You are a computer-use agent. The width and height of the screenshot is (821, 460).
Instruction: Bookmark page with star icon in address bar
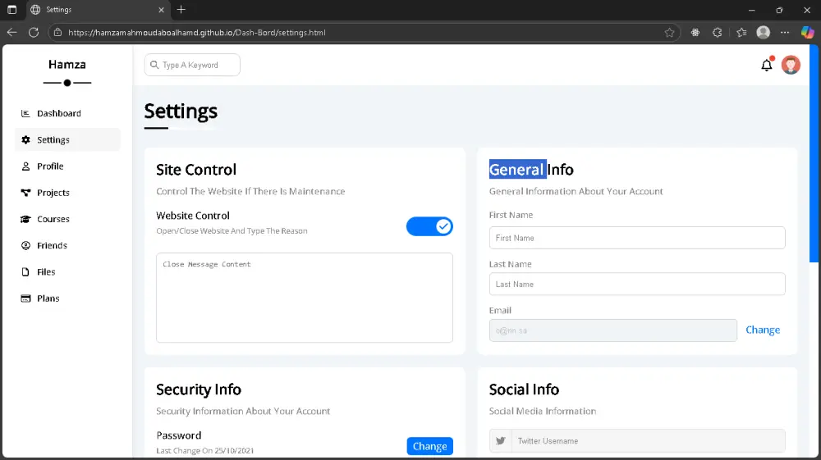pos(669,33)
